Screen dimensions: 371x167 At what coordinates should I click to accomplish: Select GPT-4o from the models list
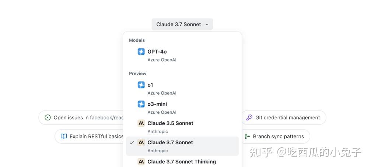point(157,52)
